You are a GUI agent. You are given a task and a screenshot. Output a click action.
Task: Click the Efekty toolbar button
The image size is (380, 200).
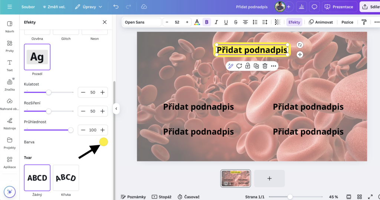click(x=294, y=22)
